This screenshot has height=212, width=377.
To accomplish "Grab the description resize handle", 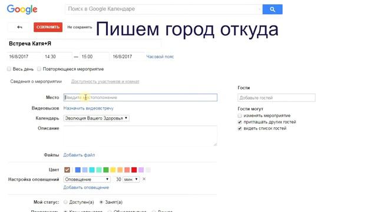I will (215, 144).
